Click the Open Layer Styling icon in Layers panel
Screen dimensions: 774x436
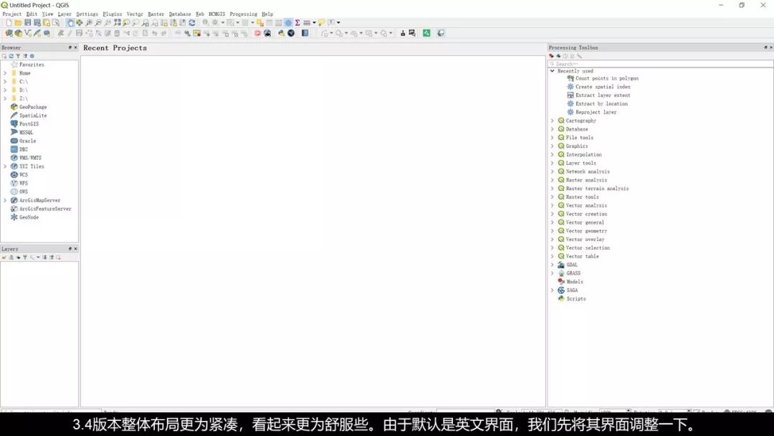4,257
